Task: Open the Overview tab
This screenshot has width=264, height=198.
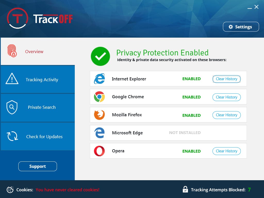Action: (x=38, y=52)
